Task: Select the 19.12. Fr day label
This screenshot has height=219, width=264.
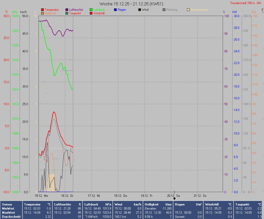Action: (x=147, y=196)
